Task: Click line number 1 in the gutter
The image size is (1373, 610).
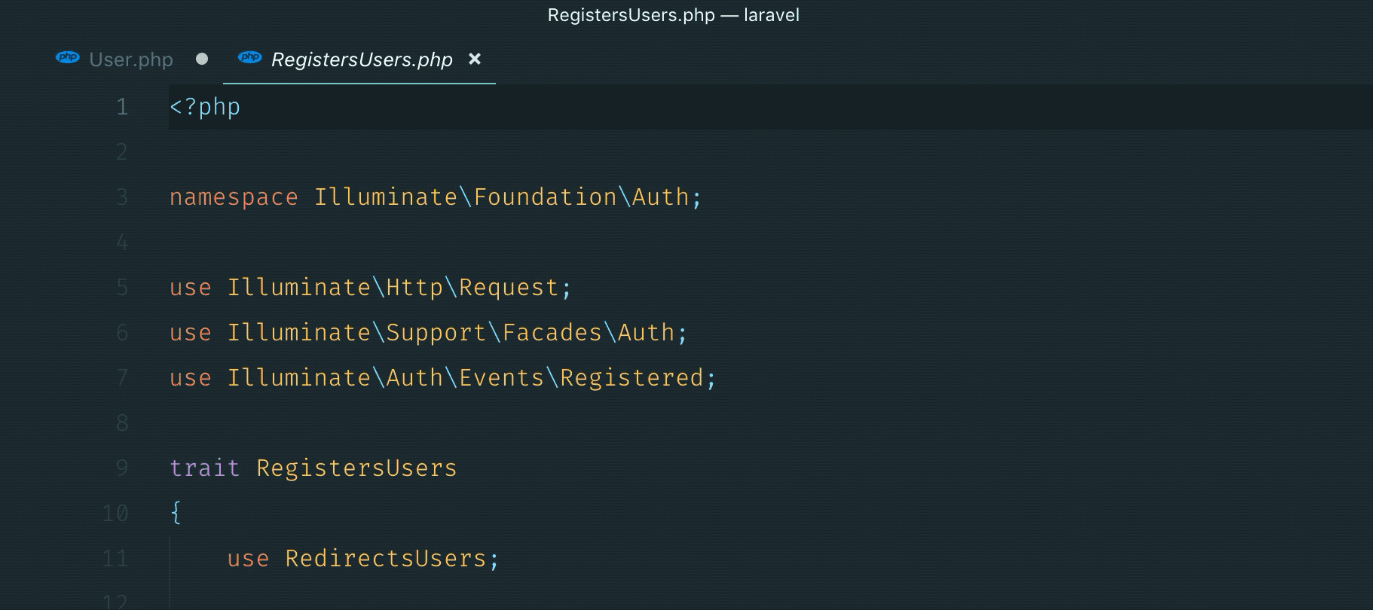Action: pyautogui.click(x=122, y=107)
